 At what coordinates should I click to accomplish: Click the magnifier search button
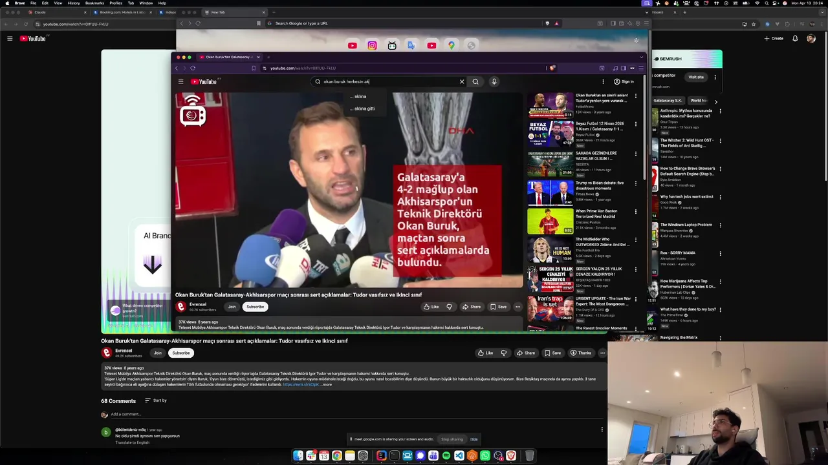tap(475, 81)
